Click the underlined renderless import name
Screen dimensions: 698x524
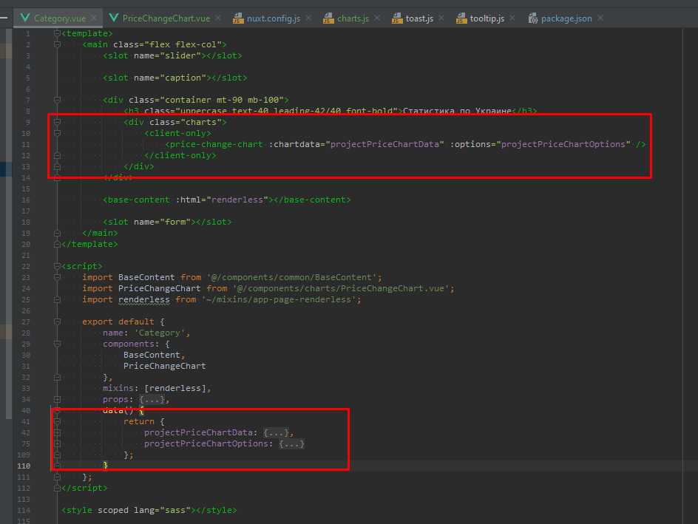click(143, 299)
